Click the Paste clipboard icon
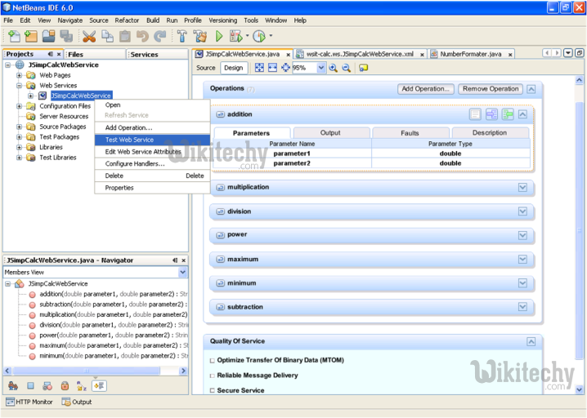Viewport: 587px width, 418px height. [x=125, y=36]
